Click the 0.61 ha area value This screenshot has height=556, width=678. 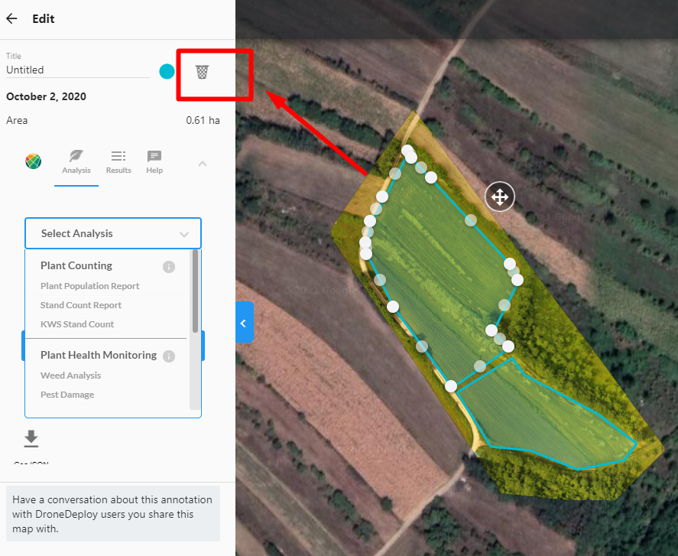(x=203, y=120)
